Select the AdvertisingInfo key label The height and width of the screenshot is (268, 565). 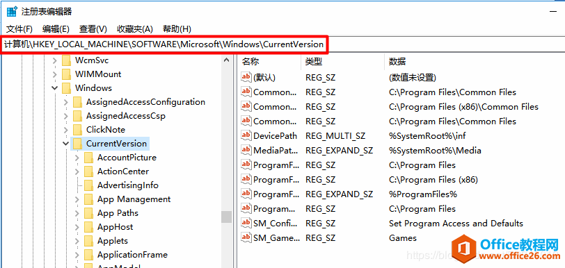pos(127,185)
